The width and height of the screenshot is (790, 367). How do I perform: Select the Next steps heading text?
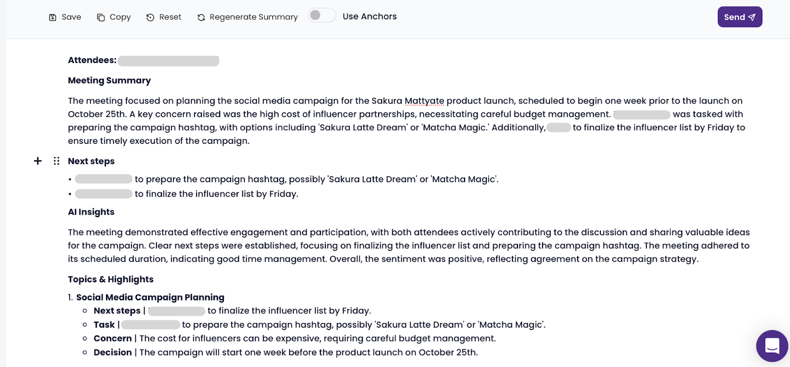(91, 161)
